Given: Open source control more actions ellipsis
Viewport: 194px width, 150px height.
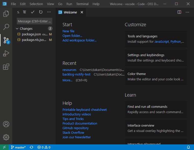Looking at the screenshot, I should click(x=49, y=12).
